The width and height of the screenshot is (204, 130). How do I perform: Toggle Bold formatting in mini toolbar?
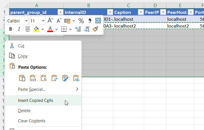click(x=11, y=29)
